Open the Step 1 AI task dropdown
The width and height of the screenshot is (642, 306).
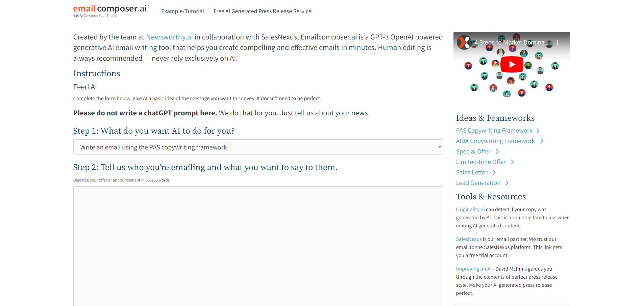coord(258,147)
